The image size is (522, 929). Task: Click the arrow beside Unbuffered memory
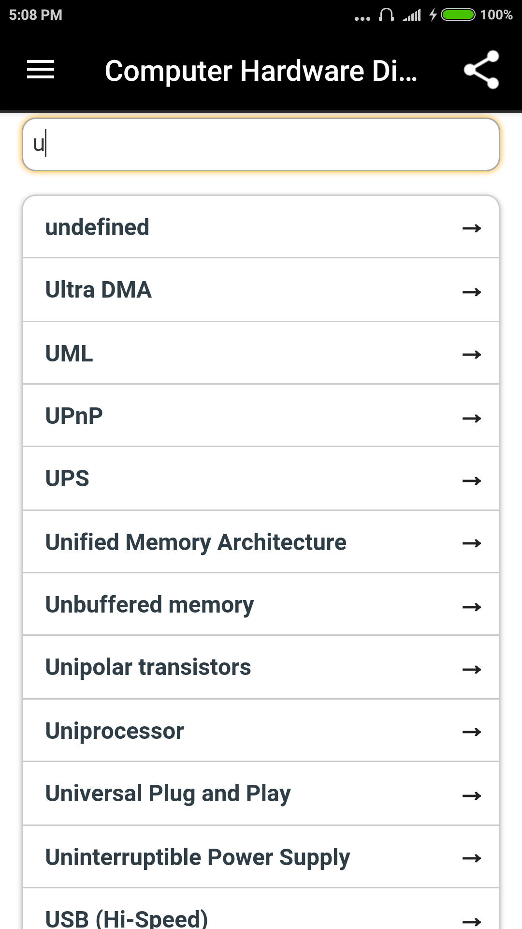click(472, 607)
